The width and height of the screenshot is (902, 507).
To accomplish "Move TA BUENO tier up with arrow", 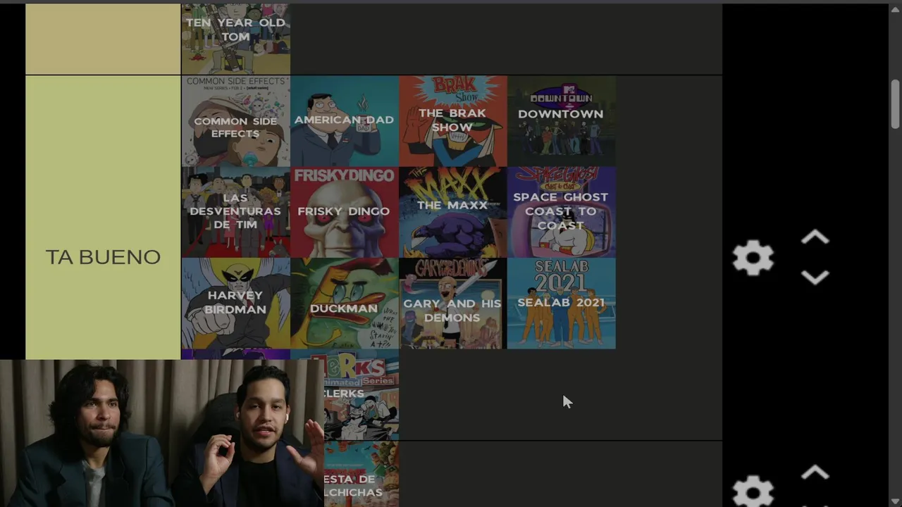I will pyautogui.click(x=815, y=238).
